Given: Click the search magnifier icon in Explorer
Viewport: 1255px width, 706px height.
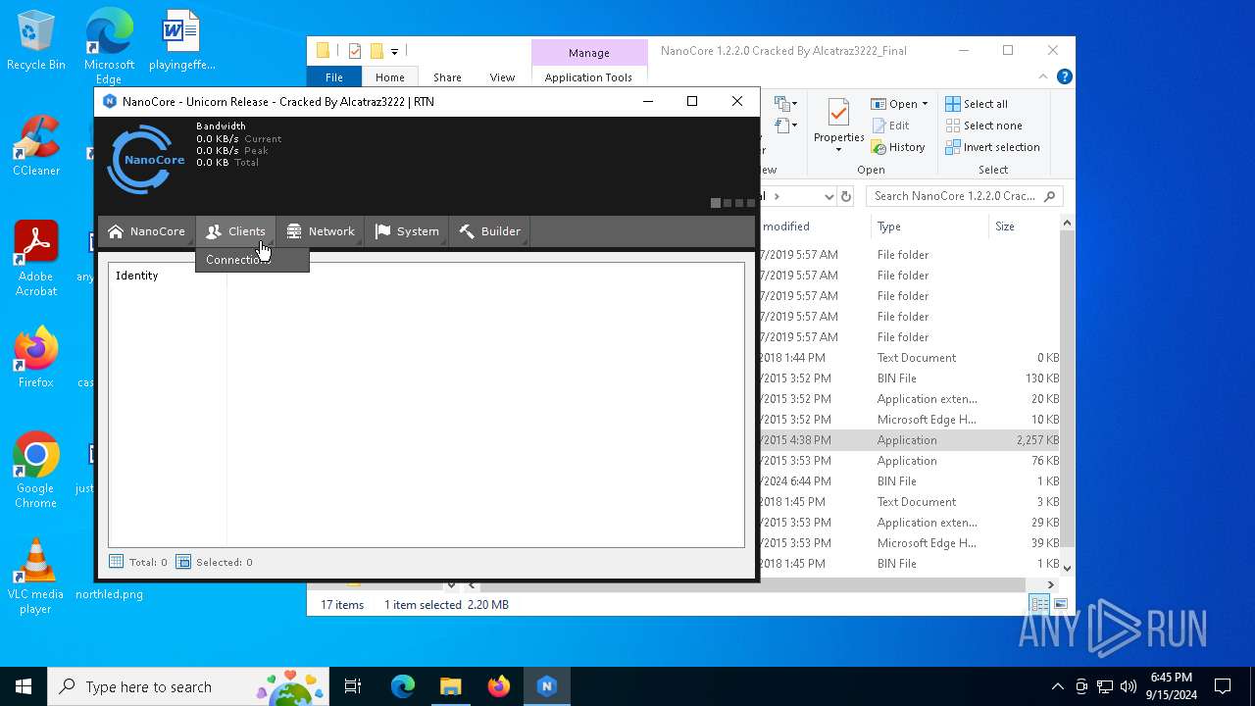Looking at the screenshot, I should [1050, 196].
